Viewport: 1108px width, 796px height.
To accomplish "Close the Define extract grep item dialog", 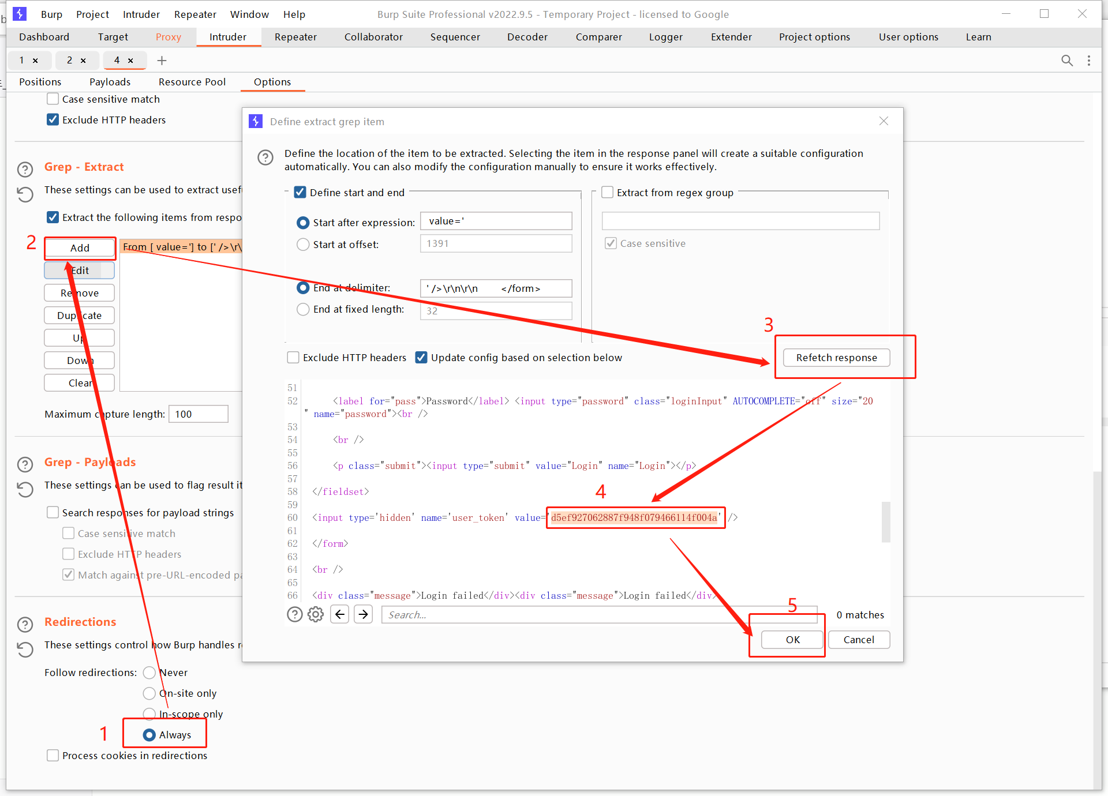I will [884, 121].
